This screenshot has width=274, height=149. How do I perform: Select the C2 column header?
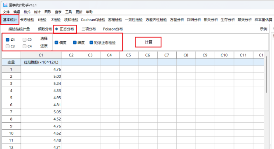pos(71,55)
